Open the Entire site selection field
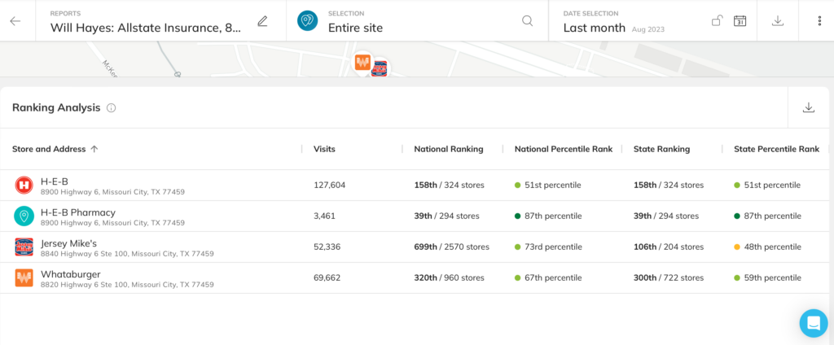Image resolution: width=834 pixels, height=345 pixels. pos(355,28)
